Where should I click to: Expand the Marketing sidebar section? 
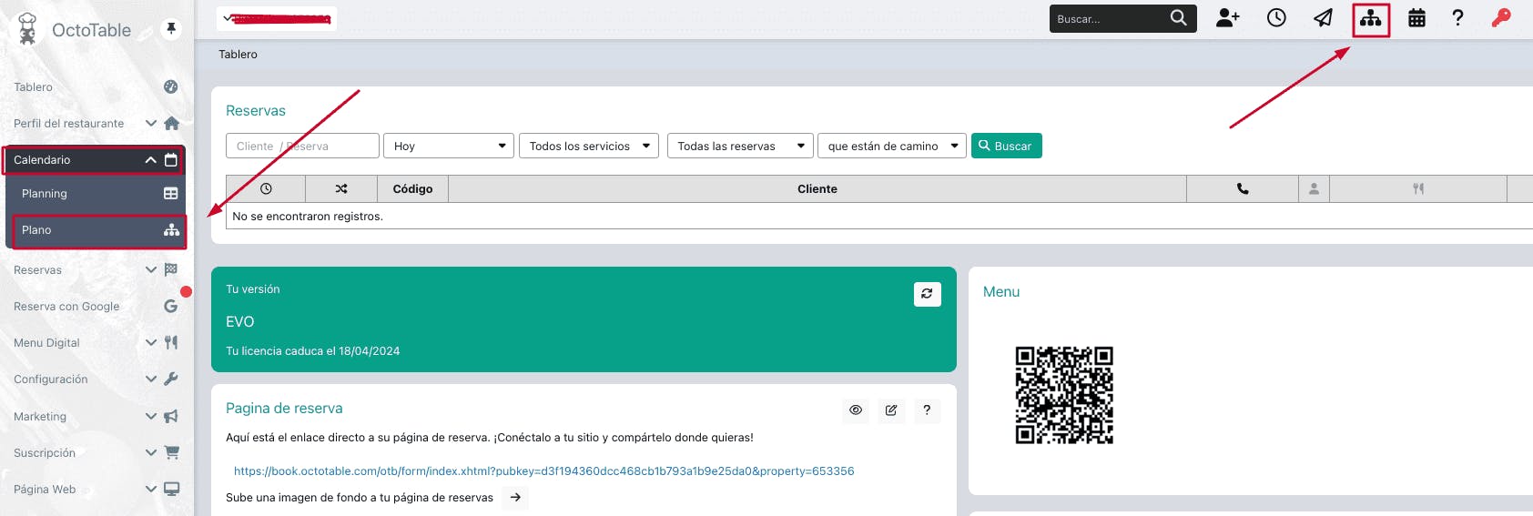151,416
